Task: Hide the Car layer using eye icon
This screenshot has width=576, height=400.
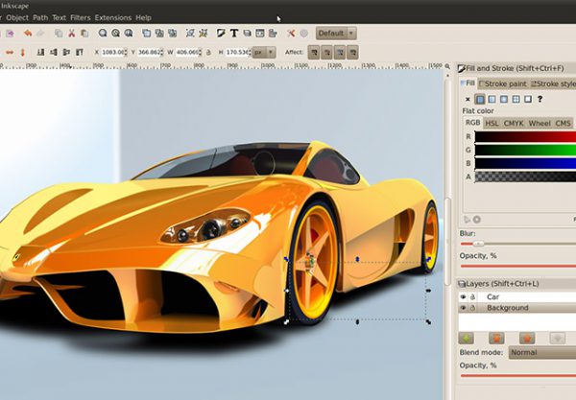Action: [464, 296]
